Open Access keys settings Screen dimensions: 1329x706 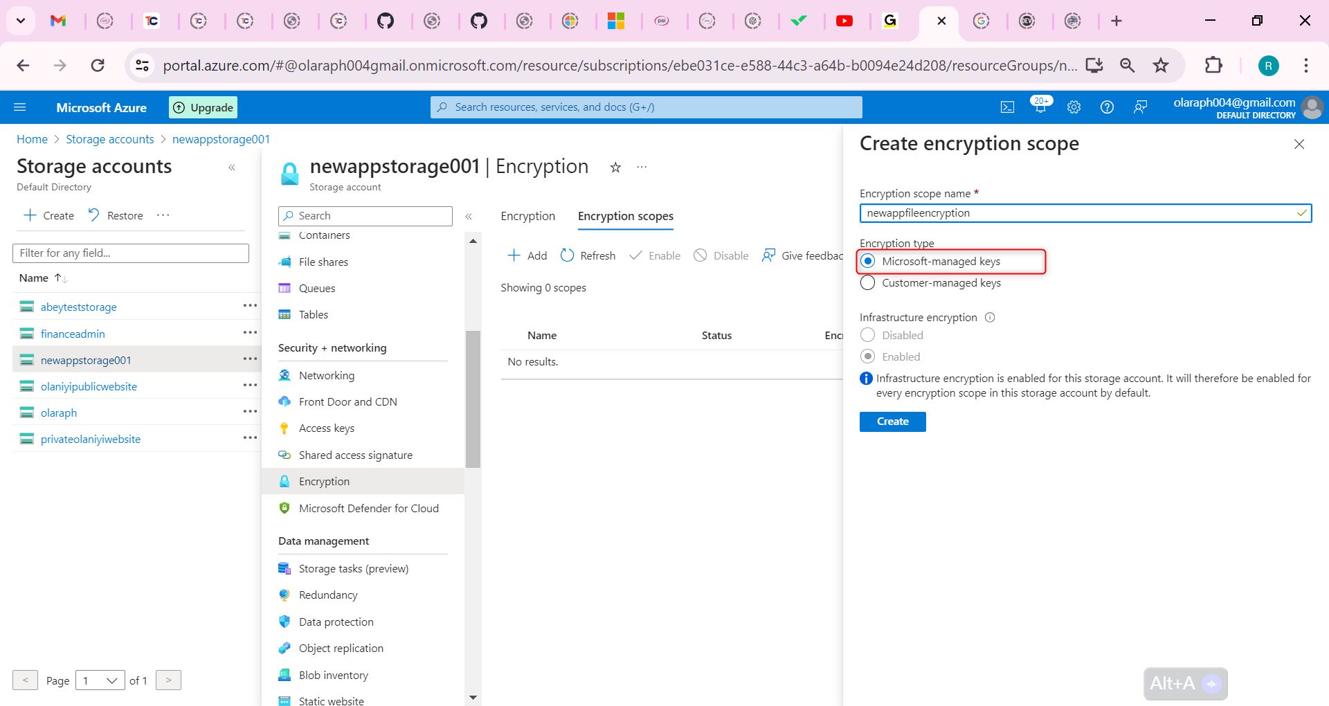pos(326,428)
